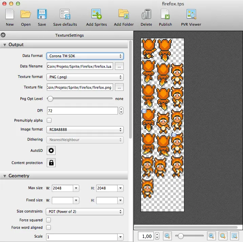Collapse the Output section

[x=5, y=45]
